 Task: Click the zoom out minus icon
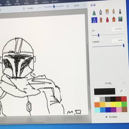pos(40,8)
